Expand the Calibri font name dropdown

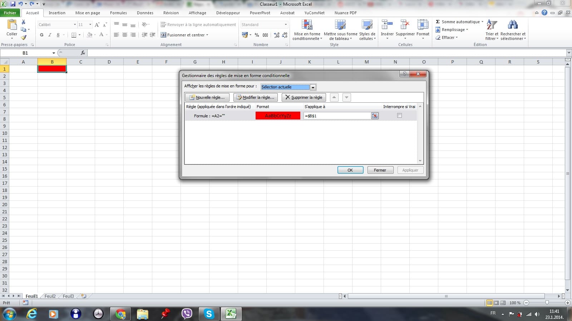coord(75,25)
